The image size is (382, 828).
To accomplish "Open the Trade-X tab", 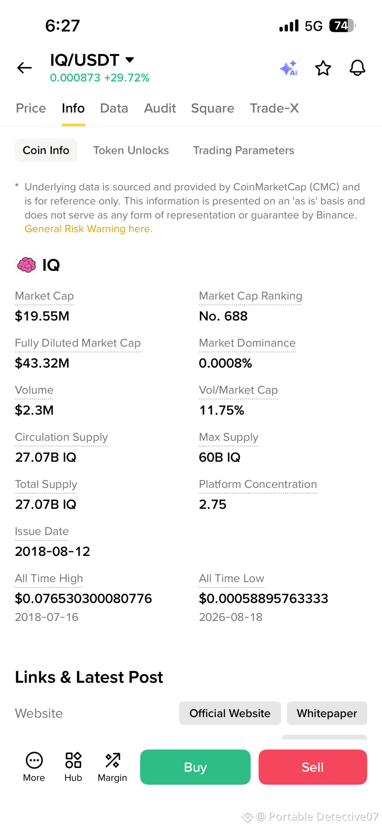I will pyautogui.click(x=275, y=108).
